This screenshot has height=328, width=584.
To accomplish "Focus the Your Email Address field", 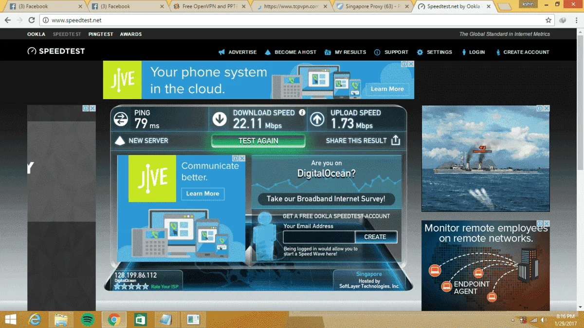I will pos(319,237).
